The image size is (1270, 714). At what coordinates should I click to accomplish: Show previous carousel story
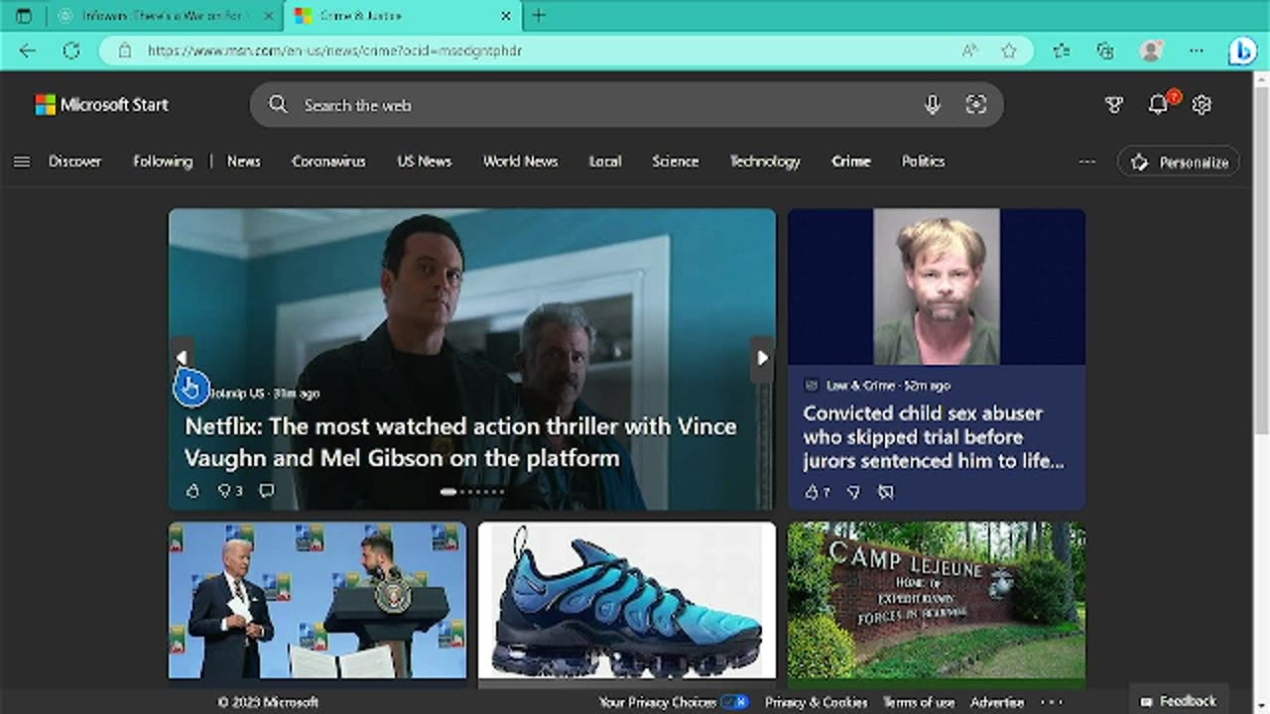point(182,358)
